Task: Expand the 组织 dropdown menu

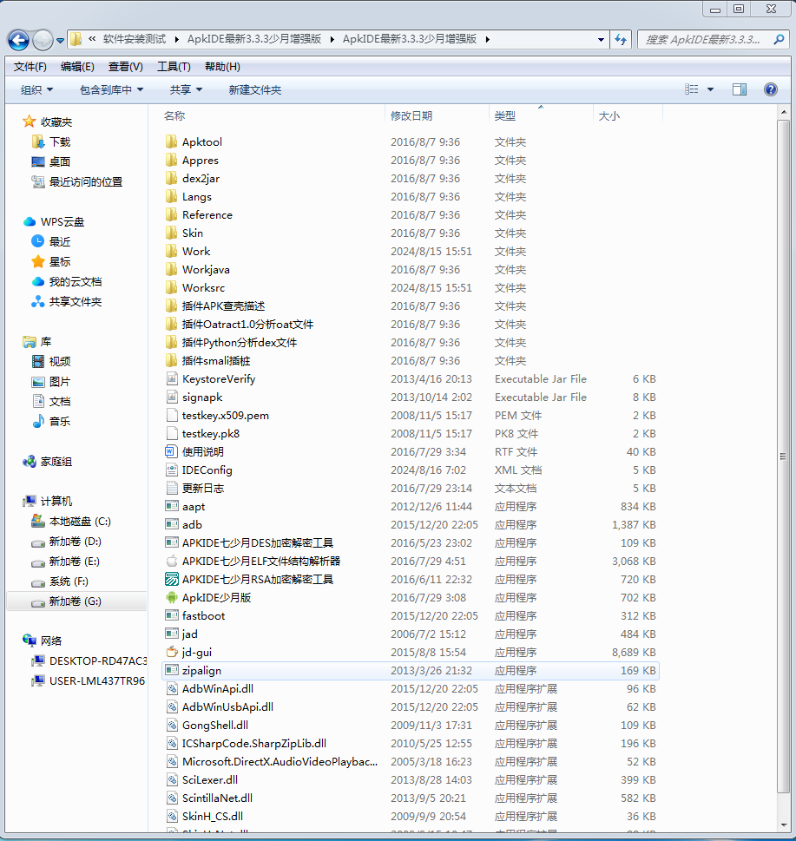Action: point(36,89)
